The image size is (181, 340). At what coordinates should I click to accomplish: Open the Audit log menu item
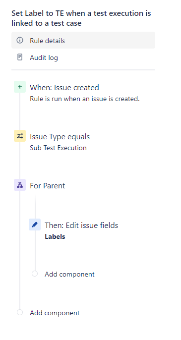click(83, 57)
